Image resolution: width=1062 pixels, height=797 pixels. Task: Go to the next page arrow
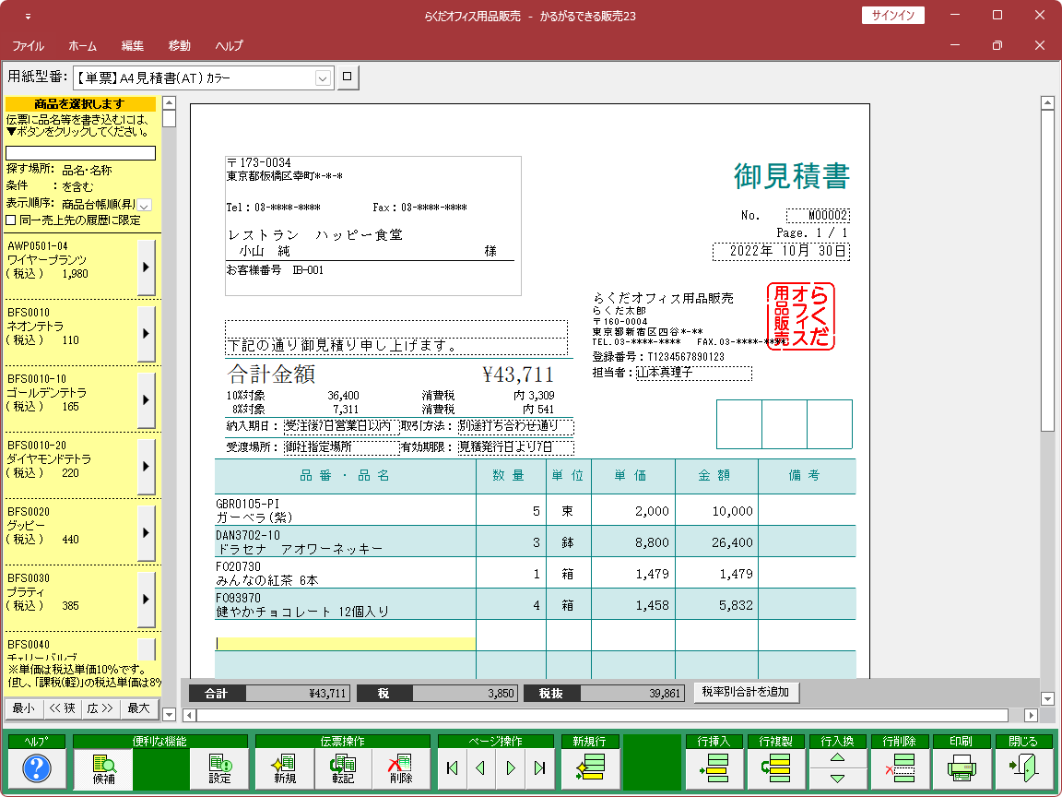511,767
